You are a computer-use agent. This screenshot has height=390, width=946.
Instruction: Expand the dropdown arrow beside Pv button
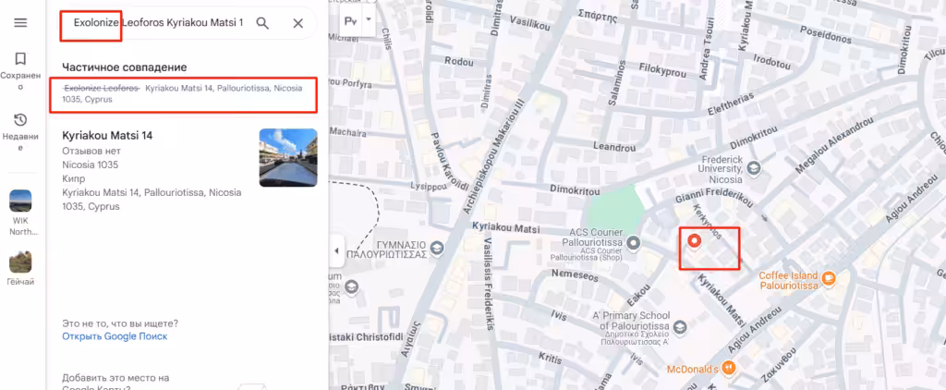[x=369, y=18]
